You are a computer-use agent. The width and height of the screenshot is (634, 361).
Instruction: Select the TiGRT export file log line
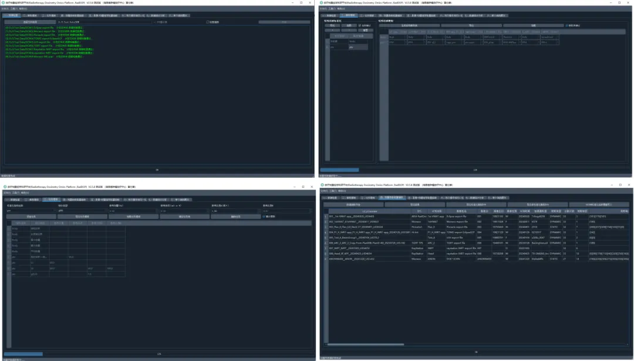[43, 46]
